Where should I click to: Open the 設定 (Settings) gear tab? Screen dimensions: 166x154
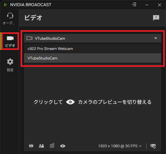10,65
